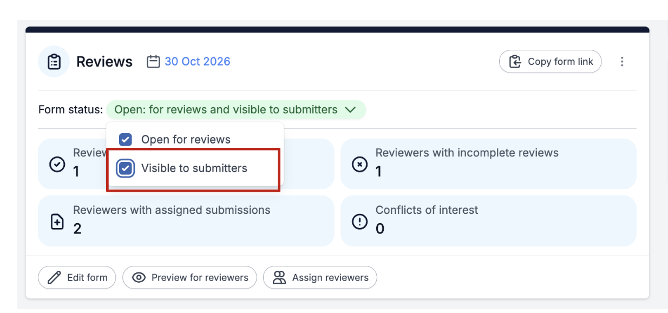Click the Open: for reviews status pill
Screen dimensions: 668x313
[236, 110]
